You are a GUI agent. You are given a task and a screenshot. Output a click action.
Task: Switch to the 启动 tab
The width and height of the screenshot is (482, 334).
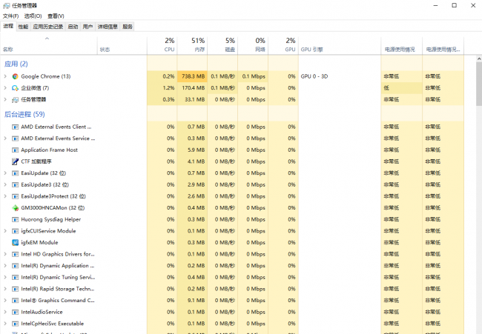[x=73, y=27]
